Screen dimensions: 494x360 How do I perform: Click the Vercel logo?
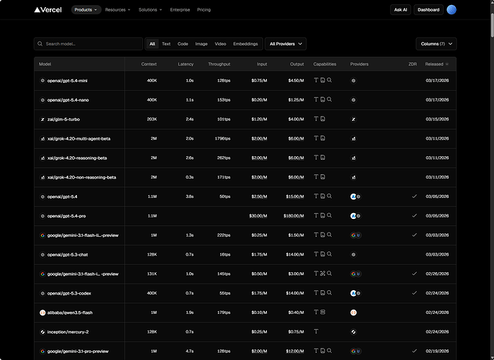pyautogui.click(x=48, y=10)
